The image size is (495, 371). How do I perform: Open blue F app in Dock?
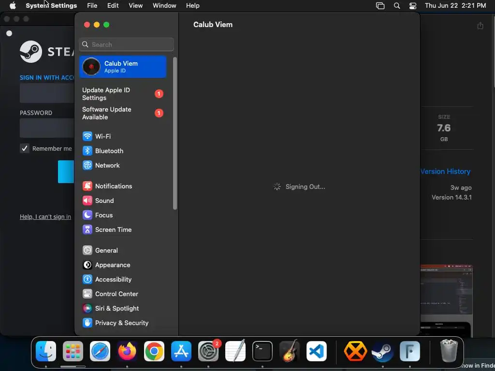410,351
